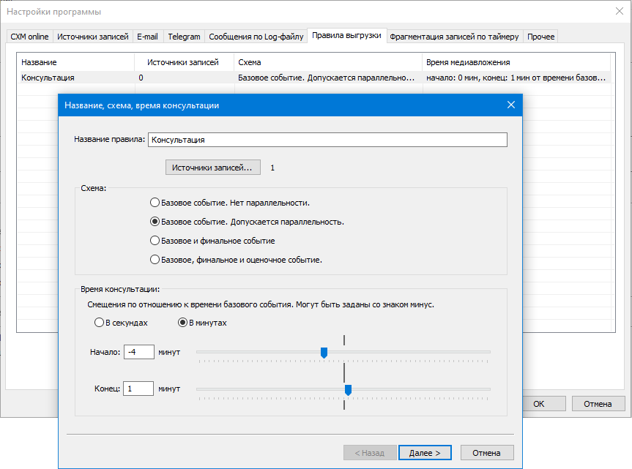Click the Конец slider thumb

348,389
